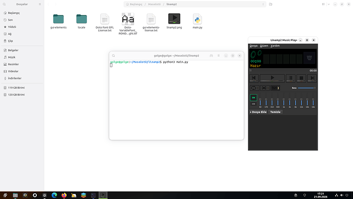Click the Temizle playlist button
Image resolution: width=353 pixels, height=199 pixels.
point(275,112)
